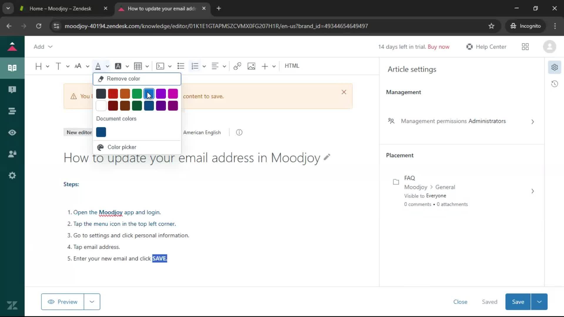Open Save options dropdown arrow

click(x=539, y=302)
